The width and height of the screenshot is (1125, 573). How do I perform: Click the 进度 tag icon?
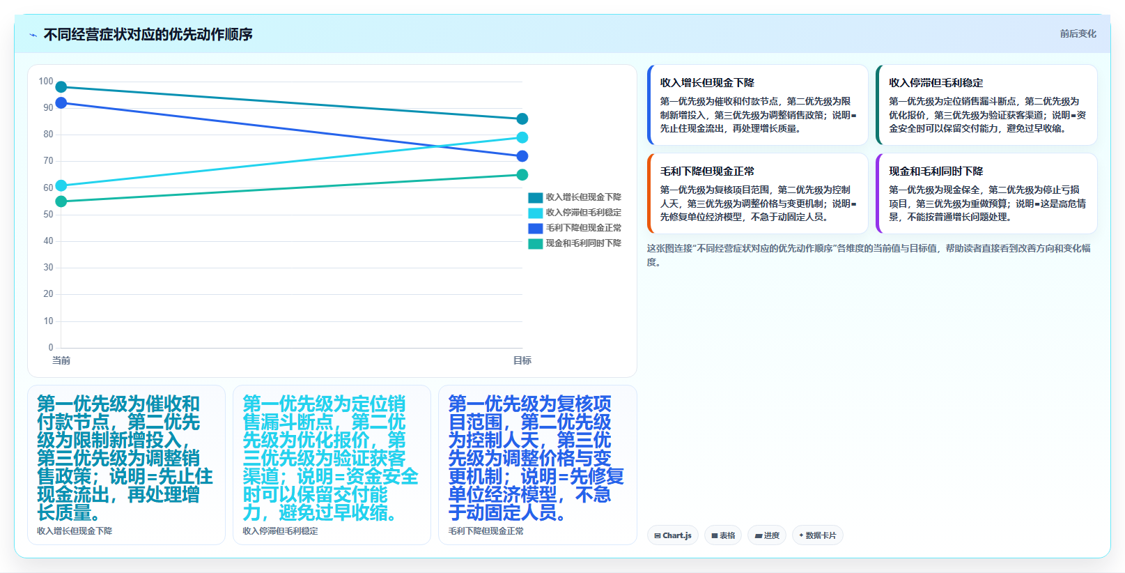point(759,535)
